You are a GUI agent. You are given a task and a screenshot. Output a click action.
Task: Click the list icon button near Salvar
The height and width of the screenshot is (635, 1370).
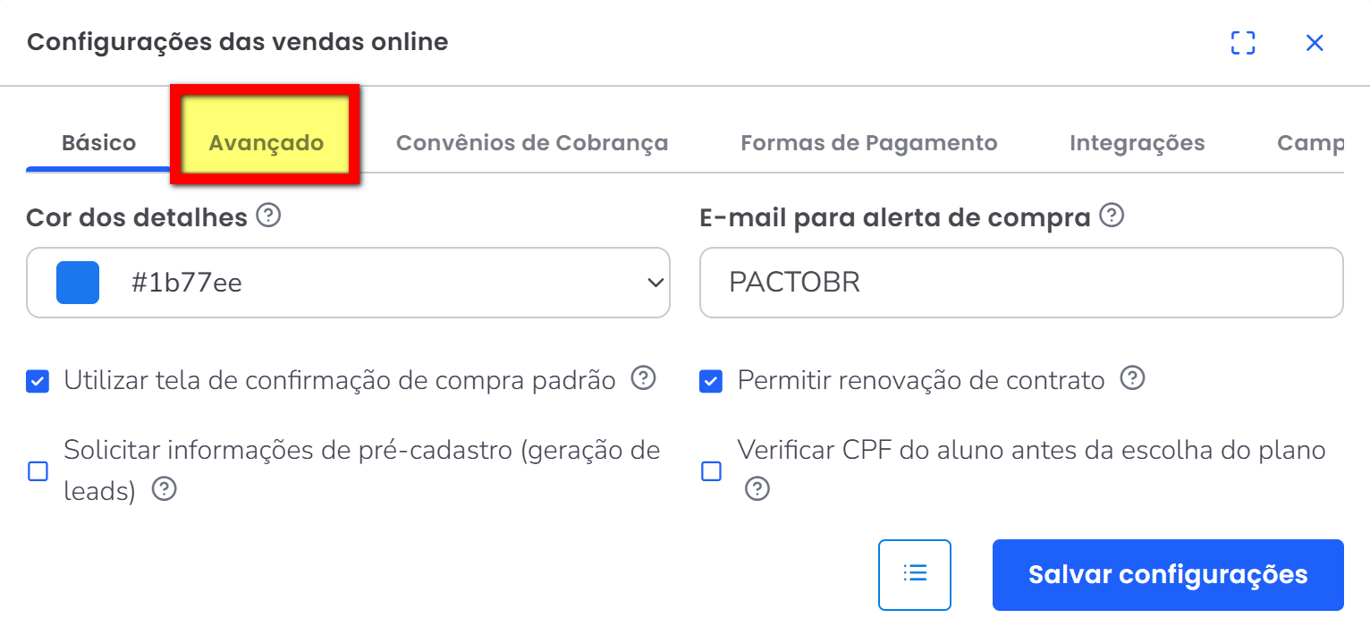(915, 574)
